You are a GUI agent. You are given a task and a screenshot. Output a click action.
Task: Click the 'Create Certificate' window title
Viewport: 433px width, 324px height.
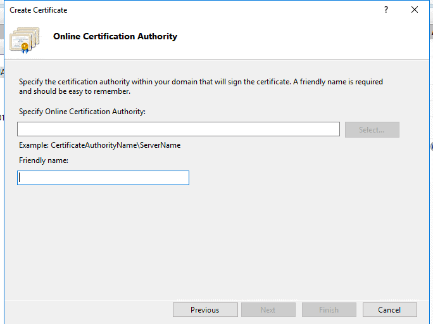coord(39,10)
